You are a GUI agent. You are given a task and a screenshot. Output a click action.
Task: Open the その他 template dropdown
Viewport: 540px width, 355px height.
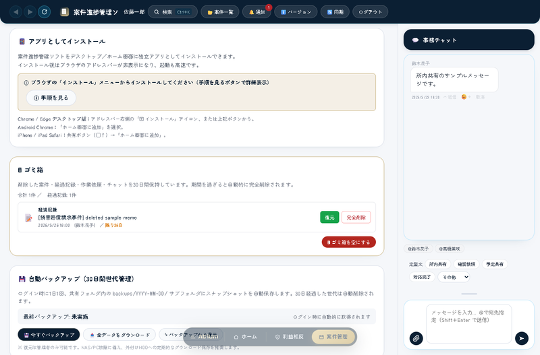click(x=454, y=277)
